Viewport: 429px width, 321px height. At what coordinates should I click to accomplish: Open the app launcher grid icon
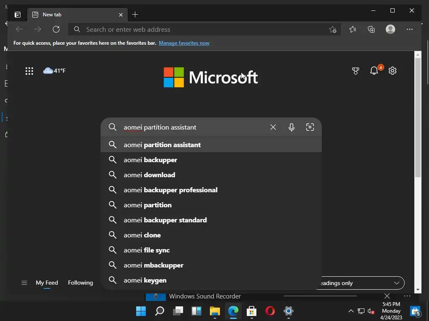(x=29, y=71)
